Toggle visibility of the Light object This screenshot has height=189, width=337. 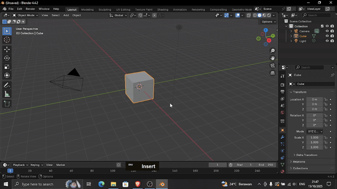tap(327, 41)
